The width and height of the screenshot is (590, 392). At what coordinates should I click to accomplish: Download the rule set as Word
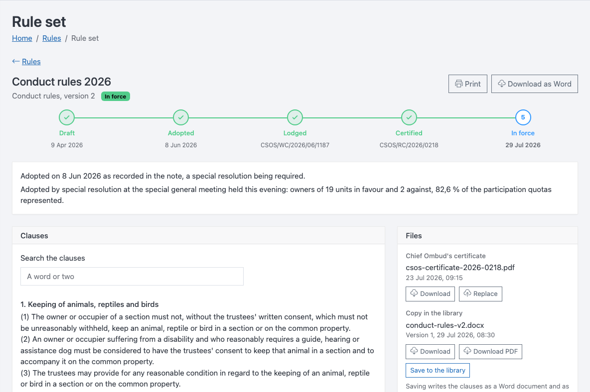pos(534,84)
